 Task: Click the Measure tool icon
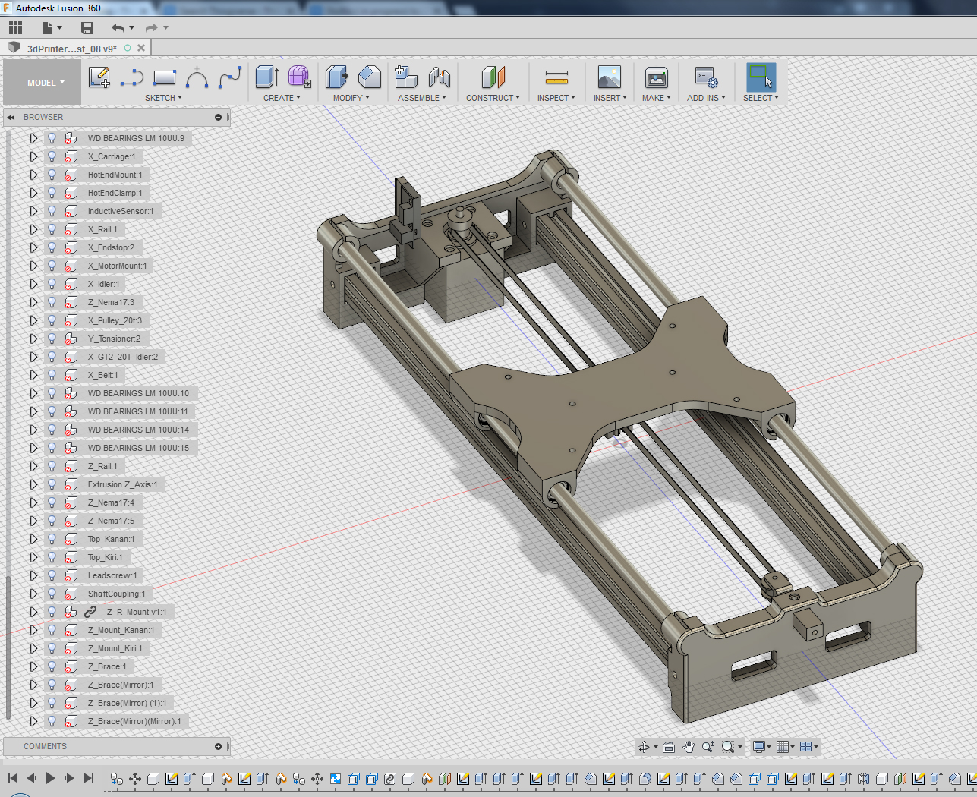[x=556, y=77]
